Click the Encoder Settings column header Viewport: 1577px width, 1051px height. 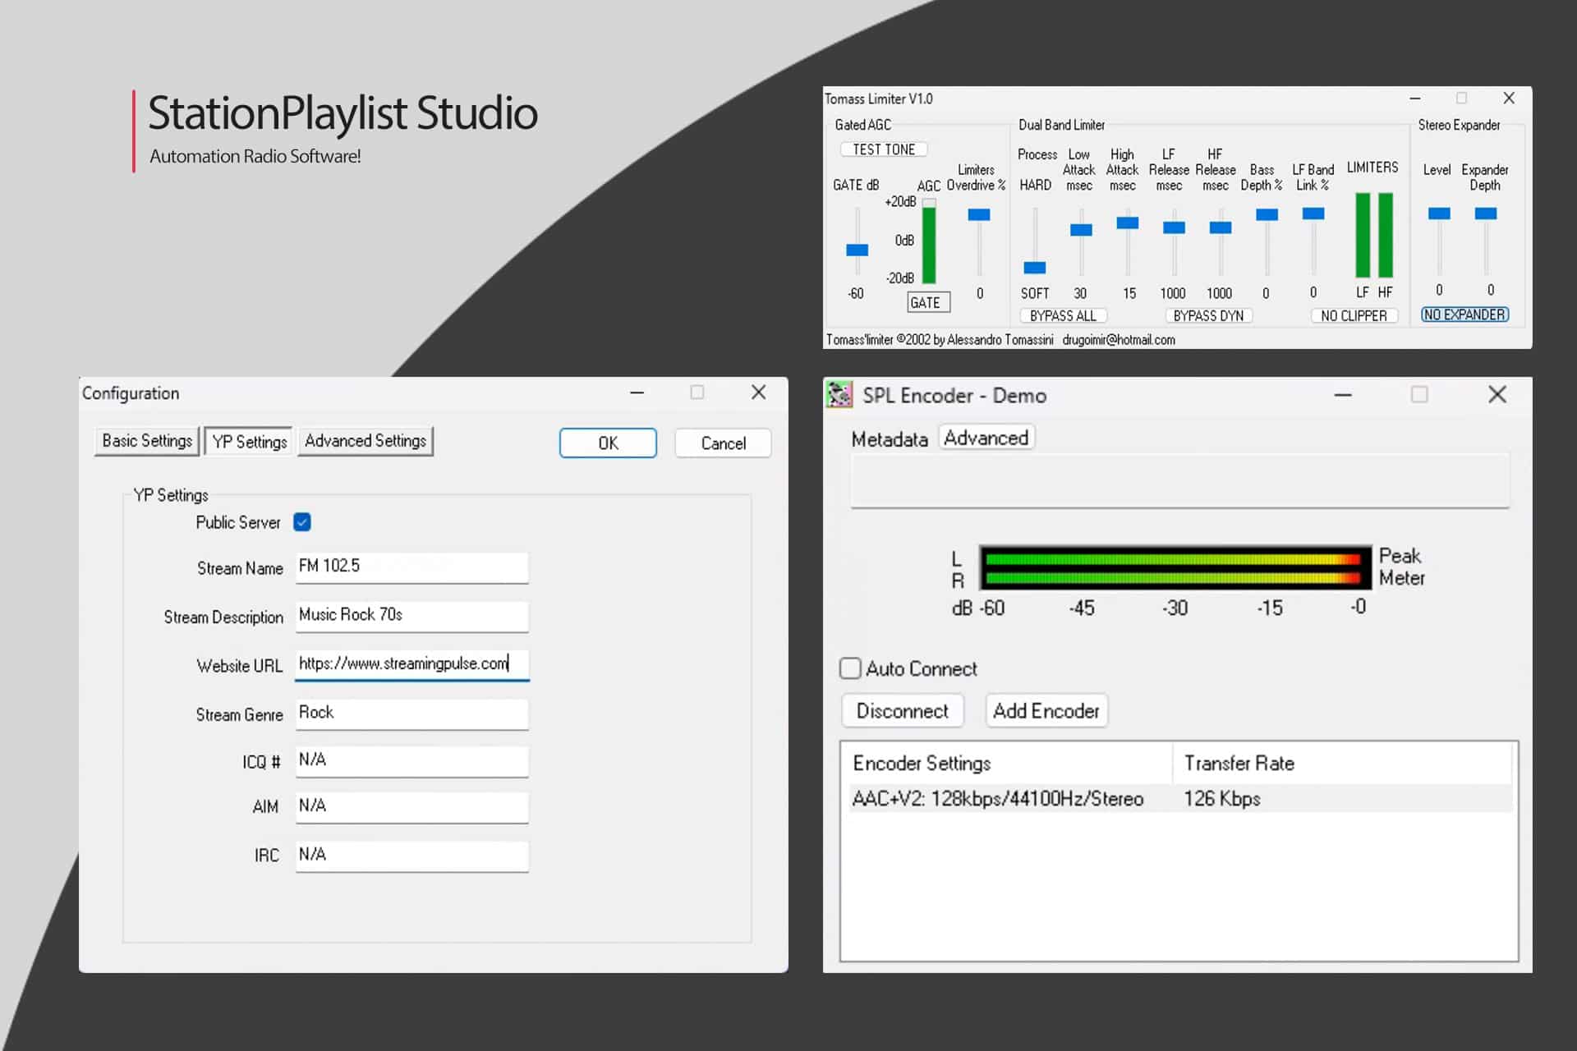(x=1009, y=764)
